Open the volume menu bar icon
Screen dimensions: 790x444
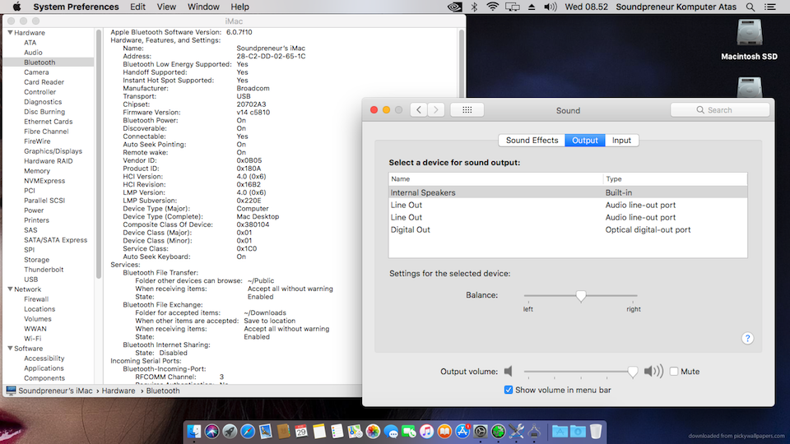(x=551, y=7)
